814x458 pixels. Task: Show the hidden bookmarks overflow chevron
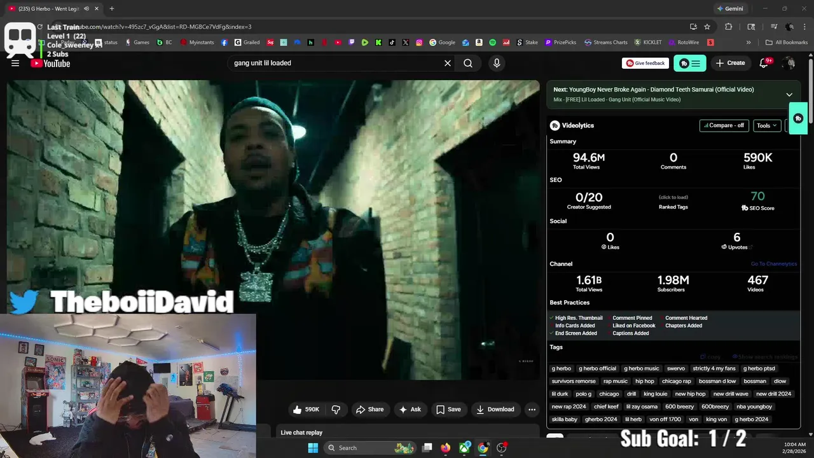(x=748, y=43)
